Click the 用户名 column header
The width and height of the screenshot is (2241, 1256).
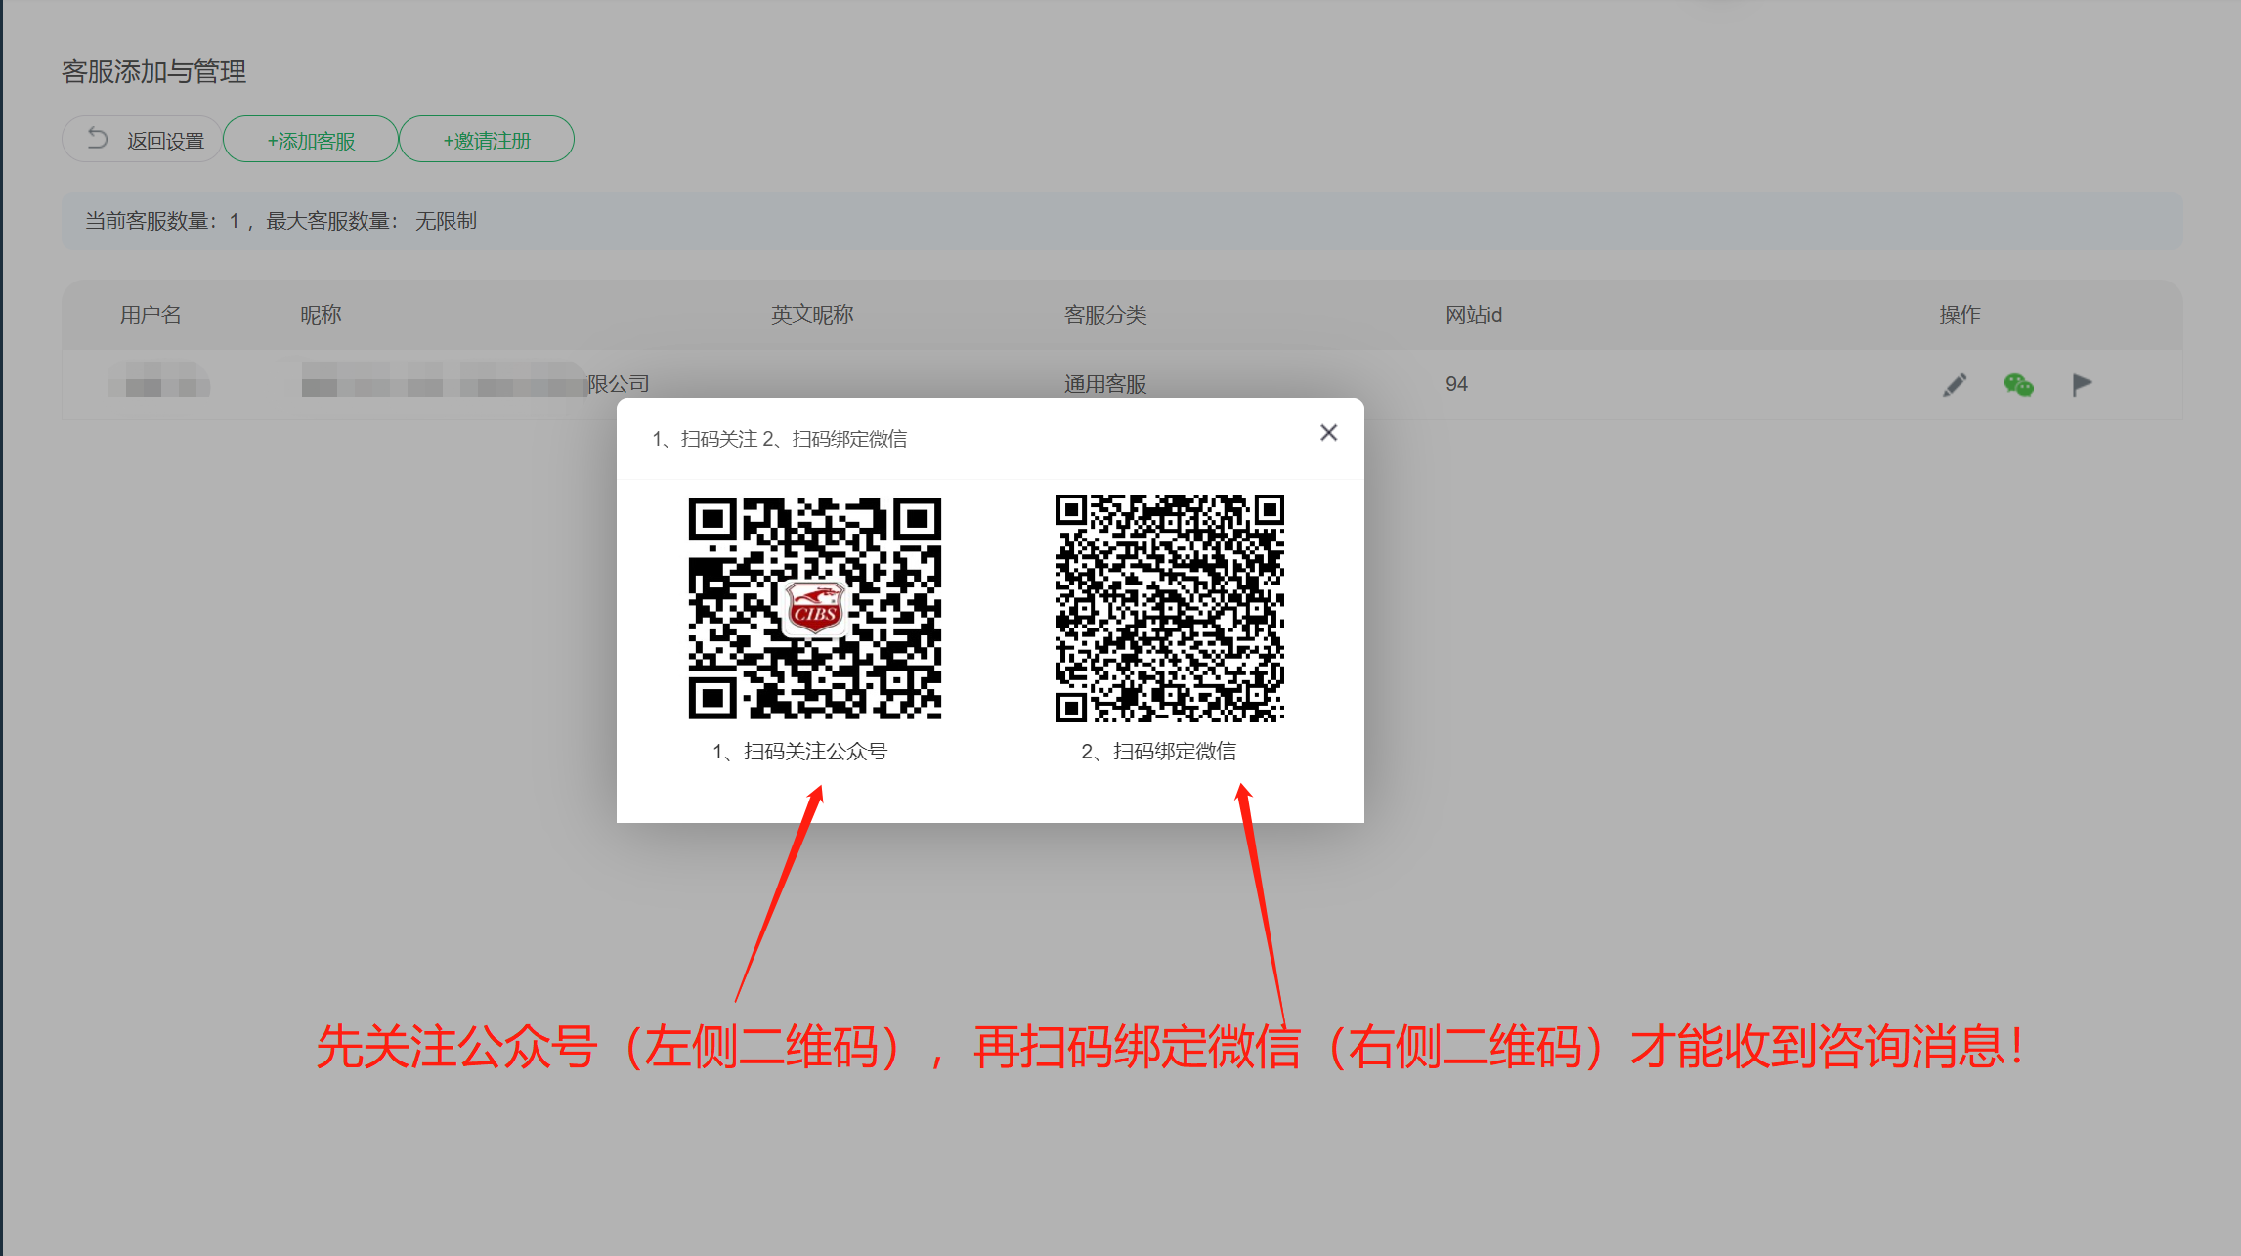click(151, 315)
